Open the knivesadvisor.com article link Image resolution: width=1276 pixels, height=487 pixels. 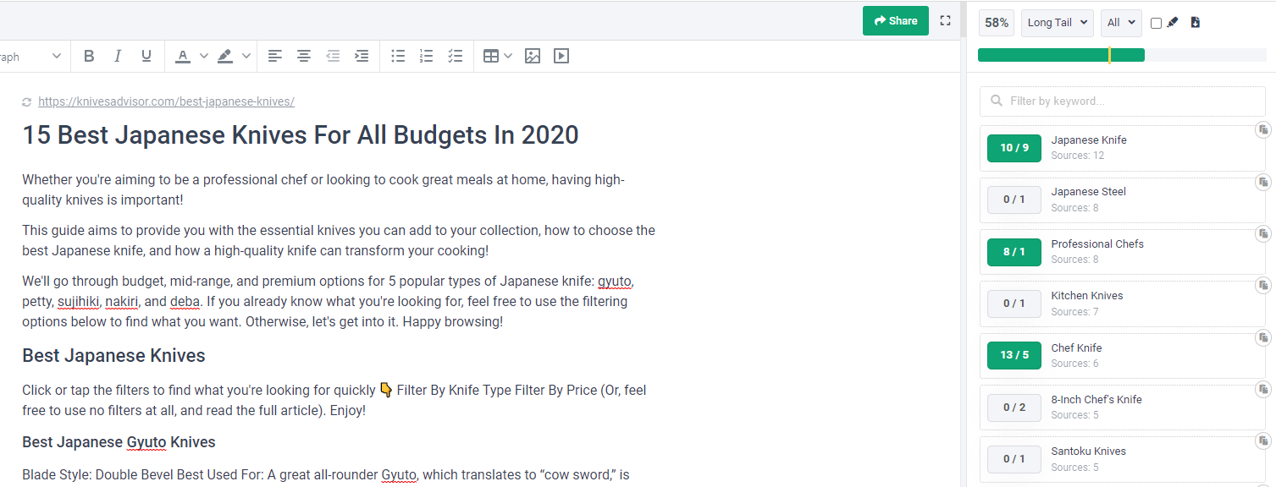coord(166,101)
